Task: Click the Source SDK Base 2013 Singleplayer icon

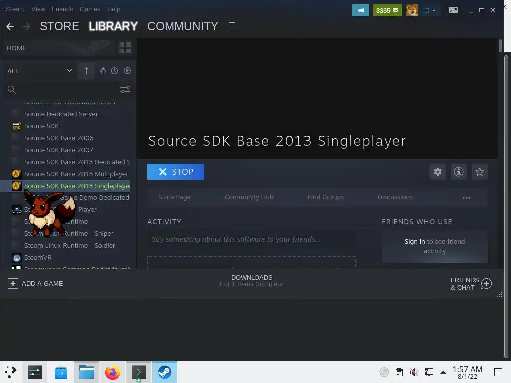Action: pos(16,186)
